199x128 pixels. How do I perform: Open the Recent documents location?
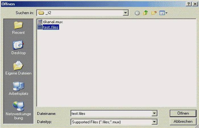18,28
